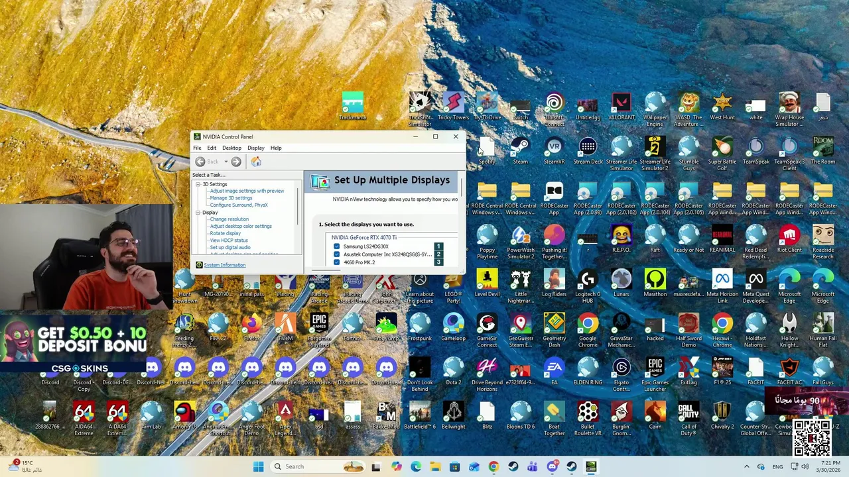Select the Riot Client desktop icon
Image resolution: width=849 pixels, height=477 pixels.
(x=789, y=239)
